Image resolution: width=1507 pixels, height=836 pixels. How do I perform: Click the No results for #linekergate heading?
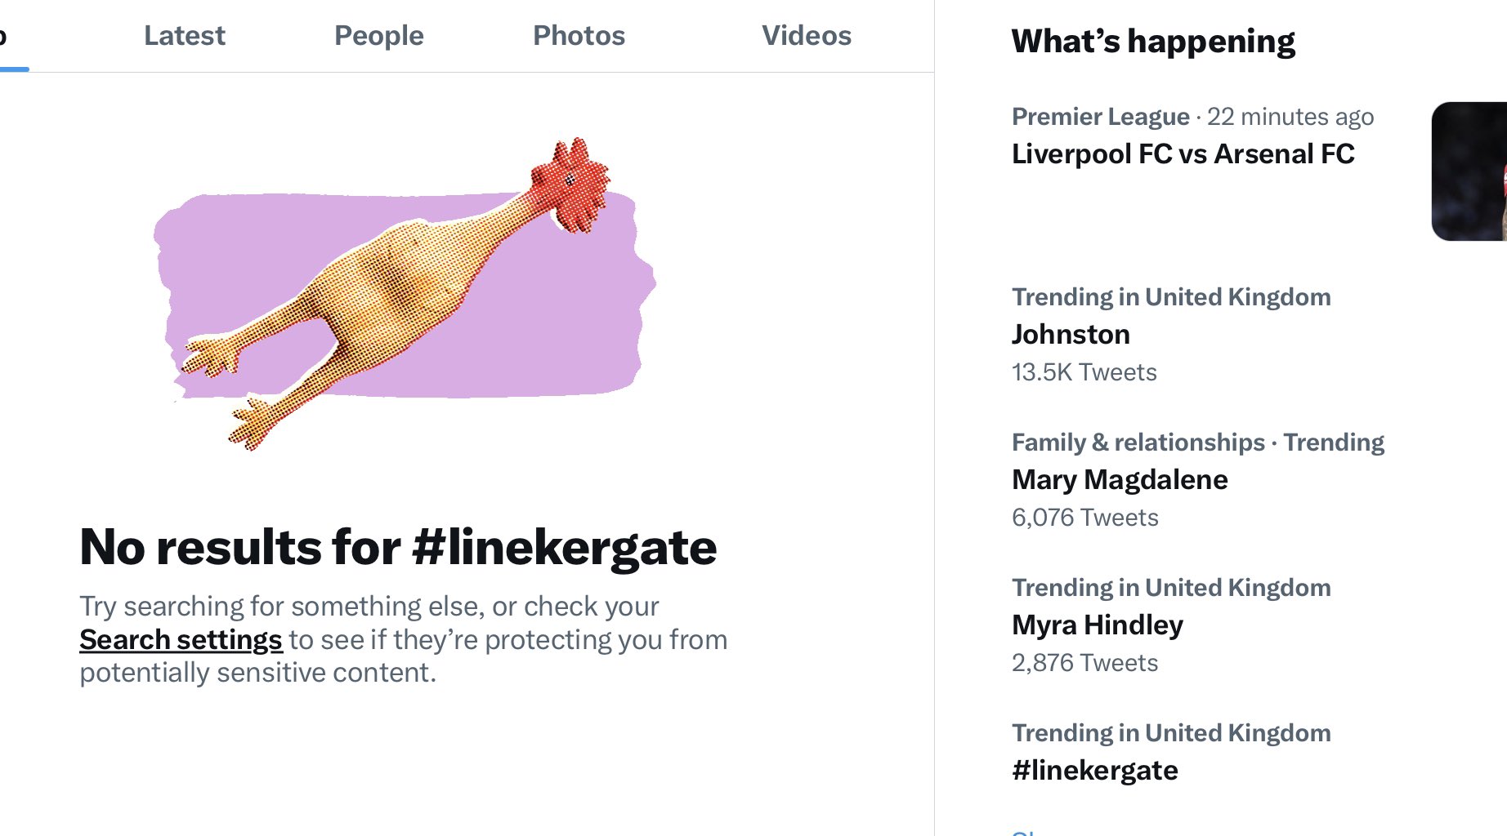(x=398, y=547)
